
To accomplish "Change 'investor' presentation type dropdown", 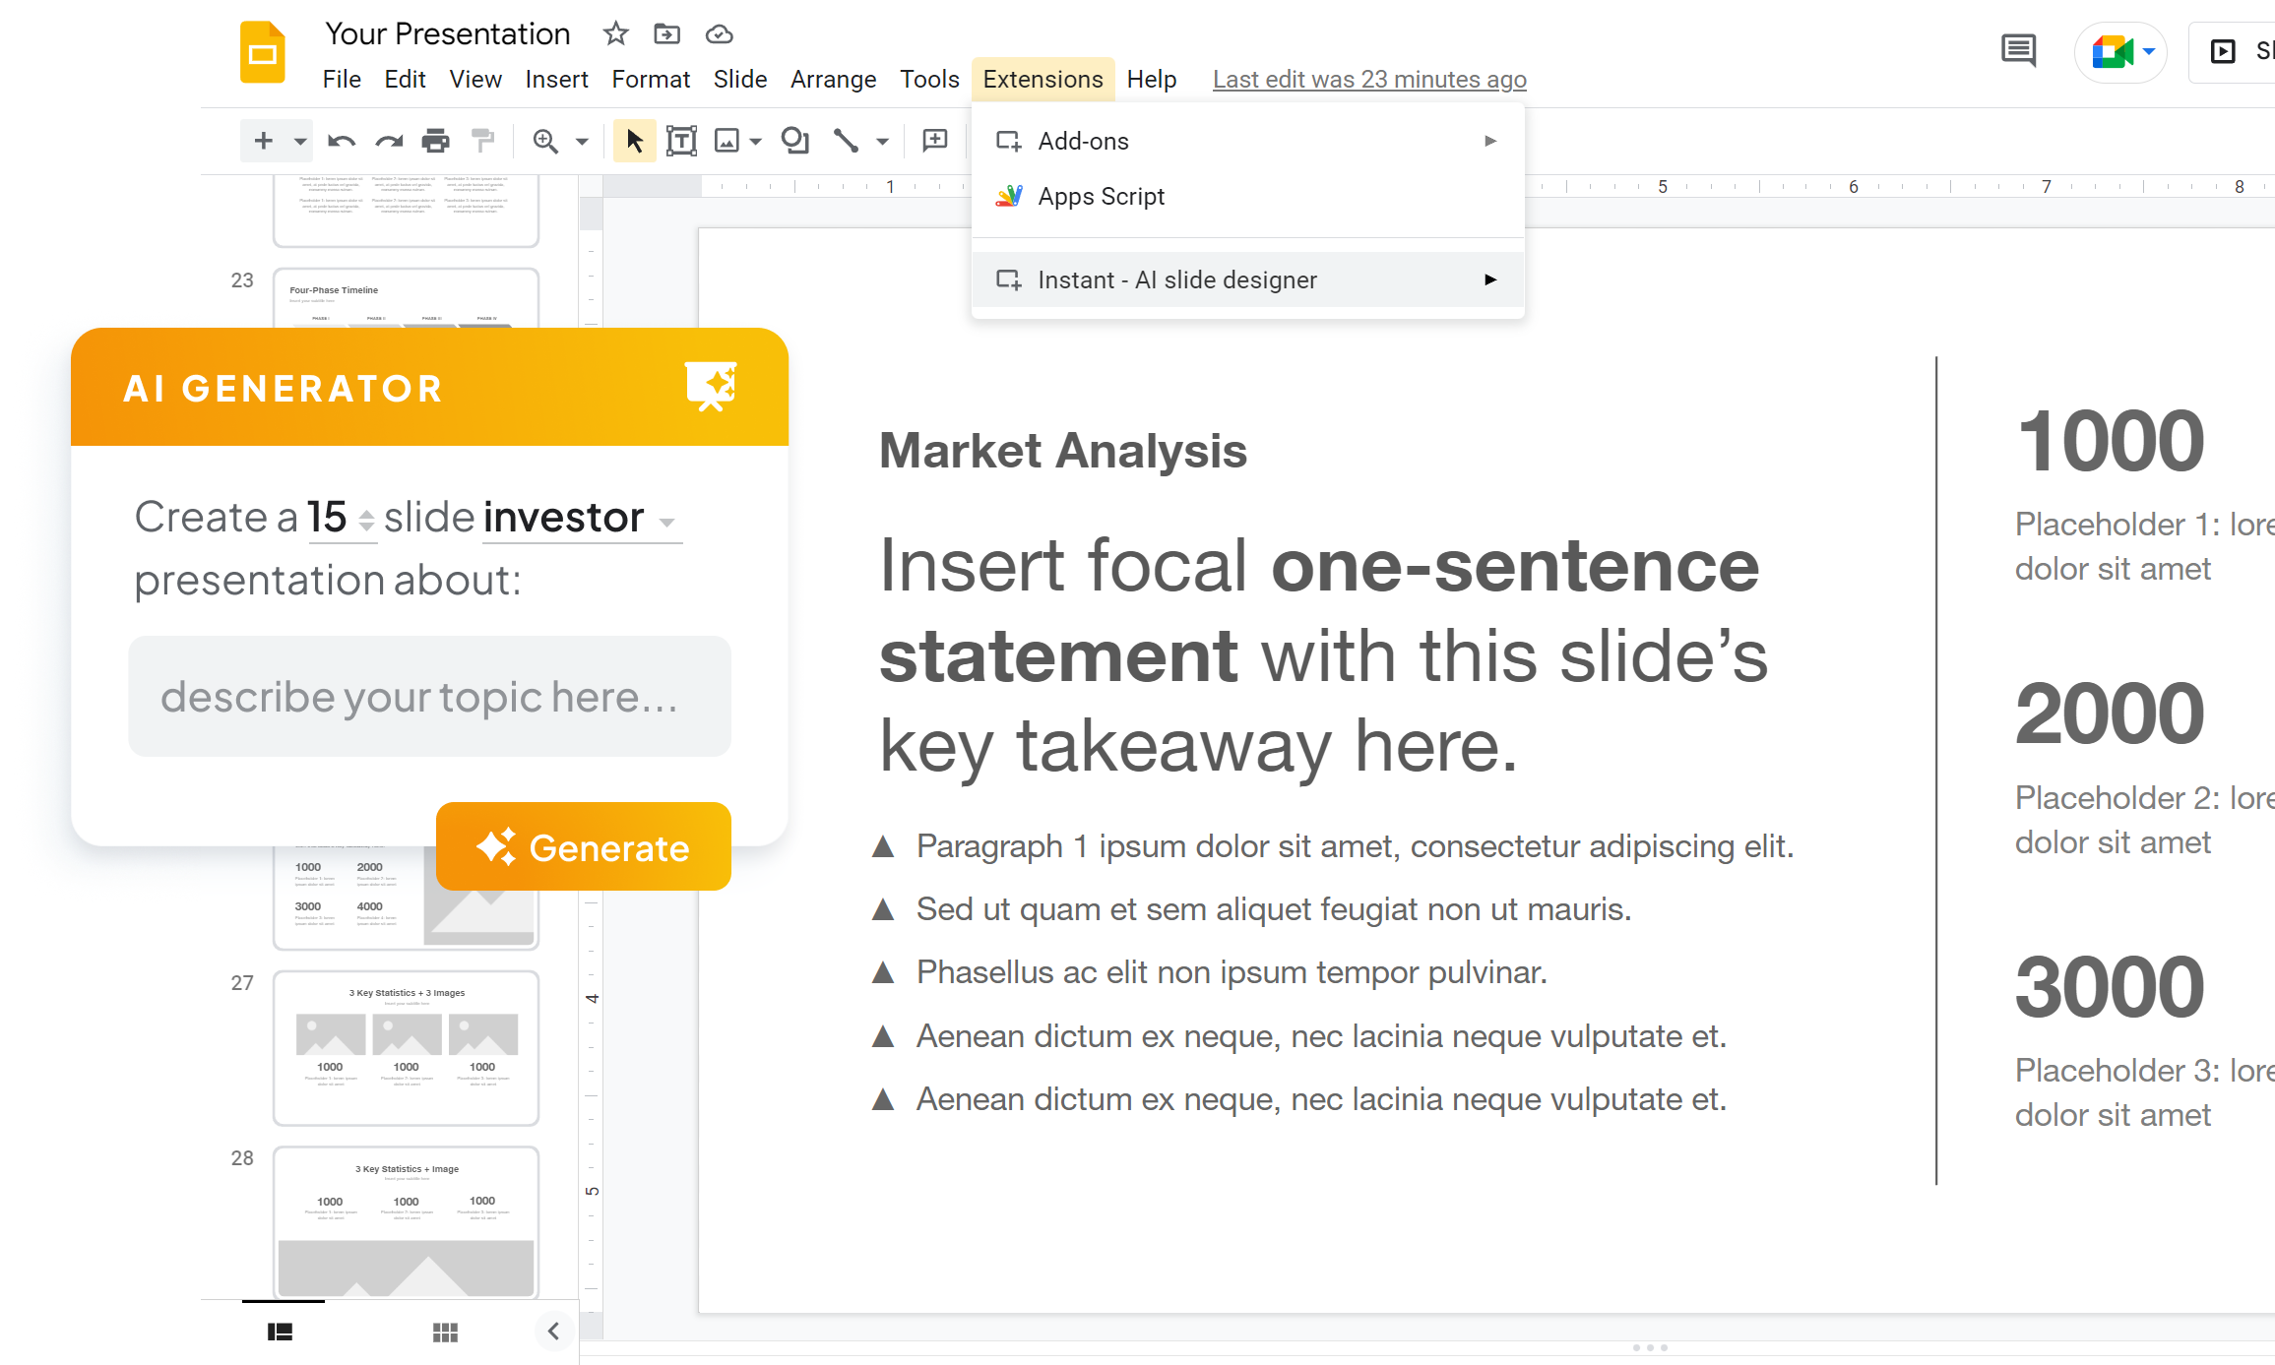I will click(x=667, y=523).
